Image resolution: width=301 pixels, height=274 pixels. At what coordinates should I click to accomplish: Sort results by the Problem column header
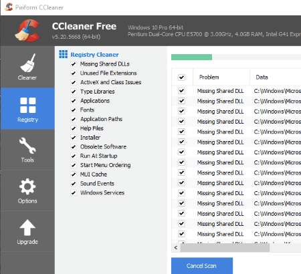tap(221, 77)
